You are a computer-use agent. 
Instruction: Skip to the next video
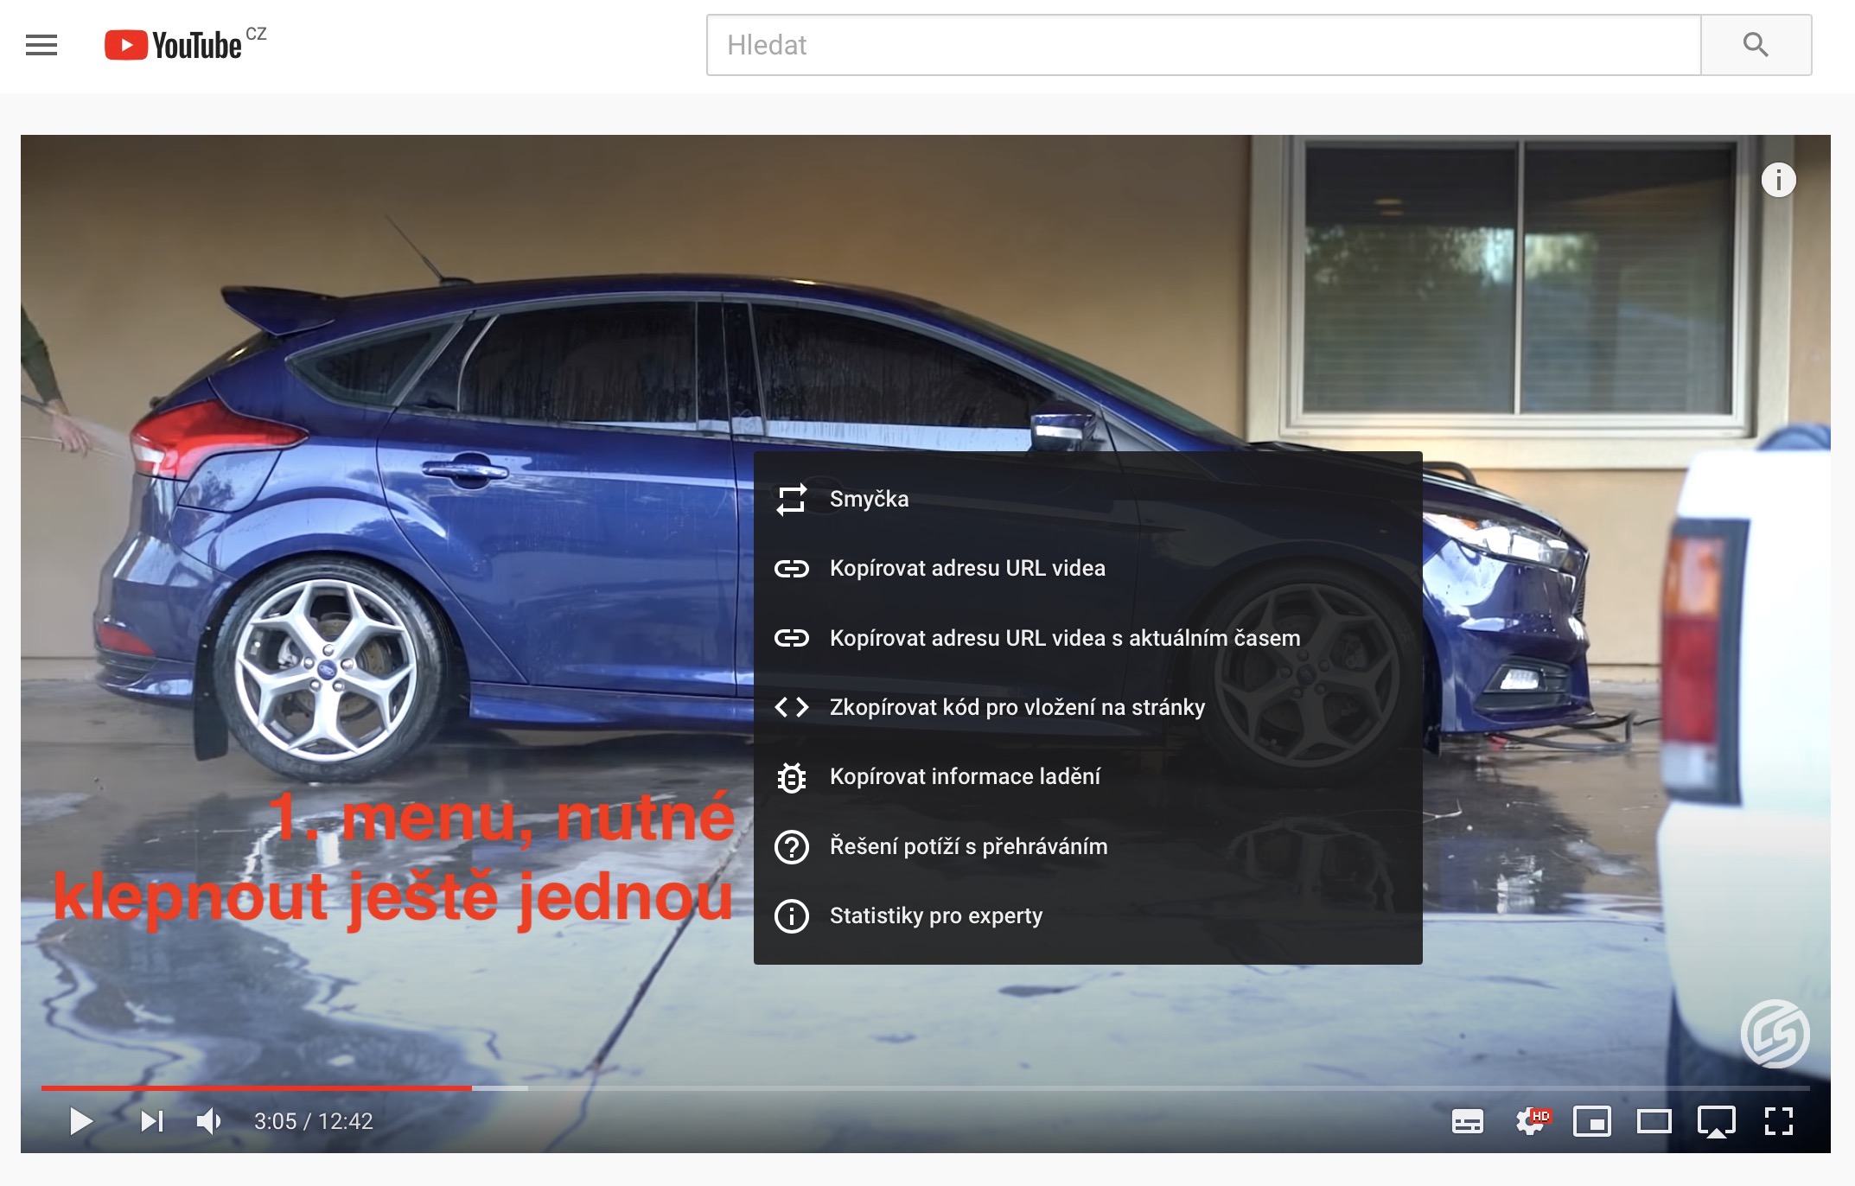pos(152,1121)
